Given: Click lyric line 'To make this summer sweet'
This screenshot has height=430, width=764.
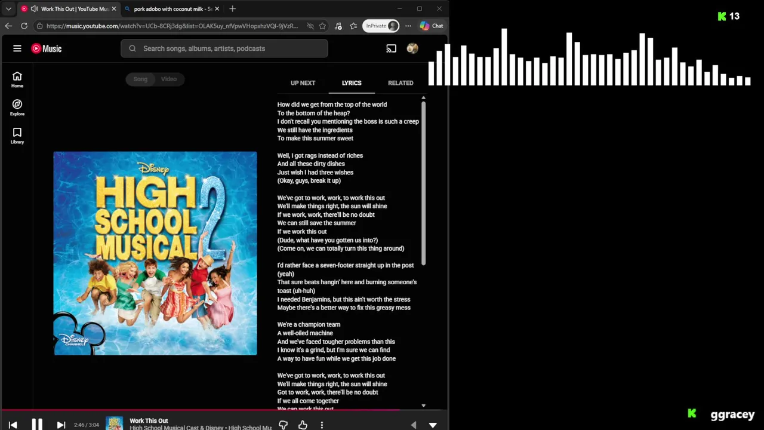Looking at the screenshot, I should (315, 138).
